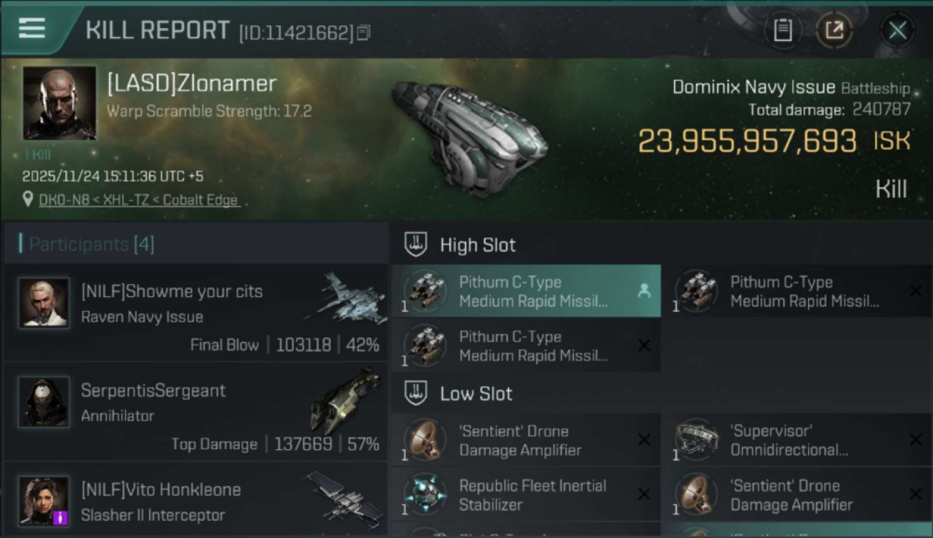The image size is (933, 538).
Task: Close the kill report window
Action: [897, 30]
